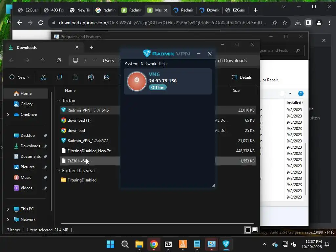Reload the Chrome page
This screenshot has width=336, height=252.
(41, 23)
